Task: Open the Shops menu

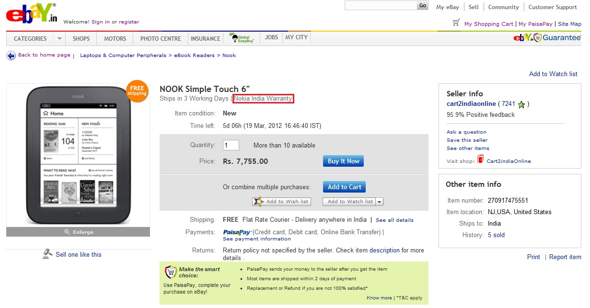Action: click(x=81, y=39)
